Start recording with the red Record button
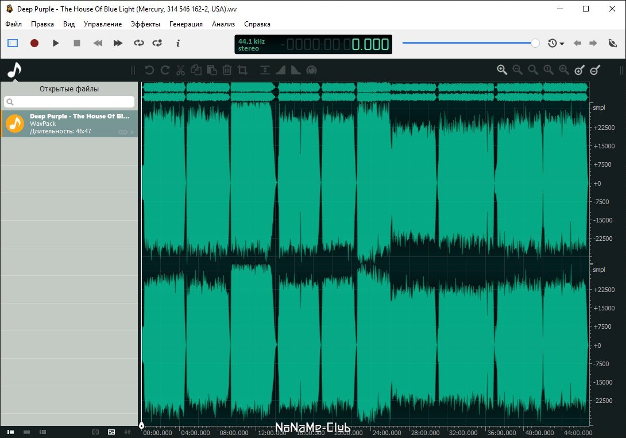Image resolution: width=626 pixels, height=438 pixels. click(34, 43)
